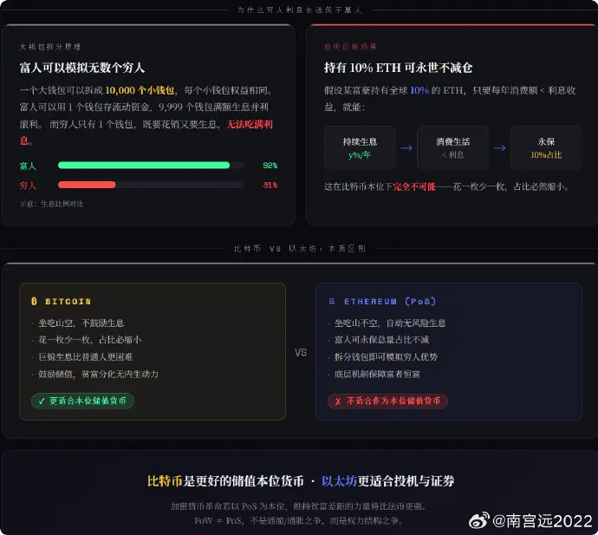598x535 pixels.
Task: Click the red X in 不适合作为本位储值货币 badge
Action: pos(338,401)
